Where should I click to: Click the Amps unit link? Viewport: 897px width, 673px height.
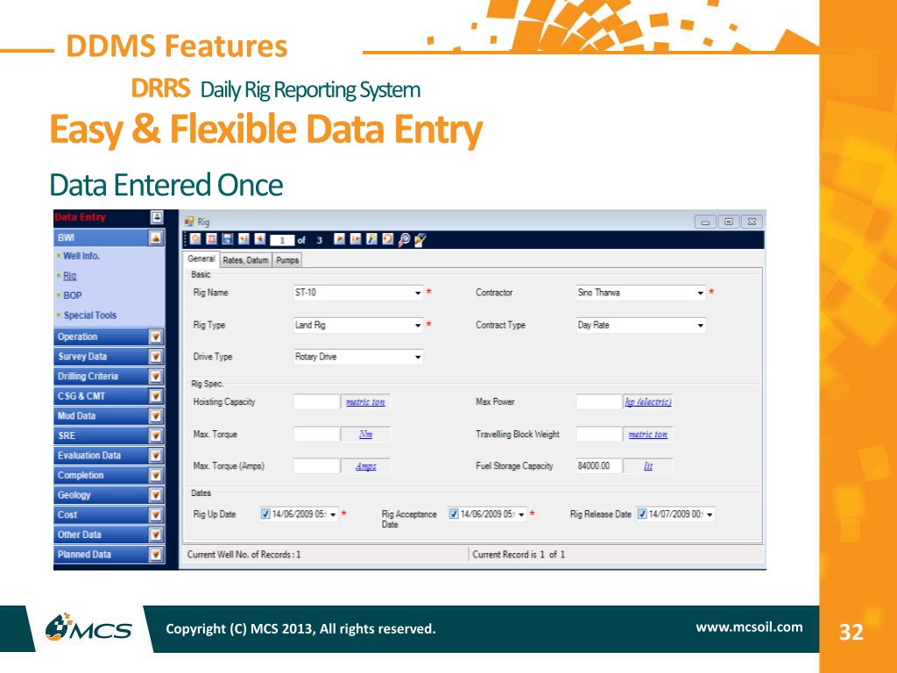[365, 466]
